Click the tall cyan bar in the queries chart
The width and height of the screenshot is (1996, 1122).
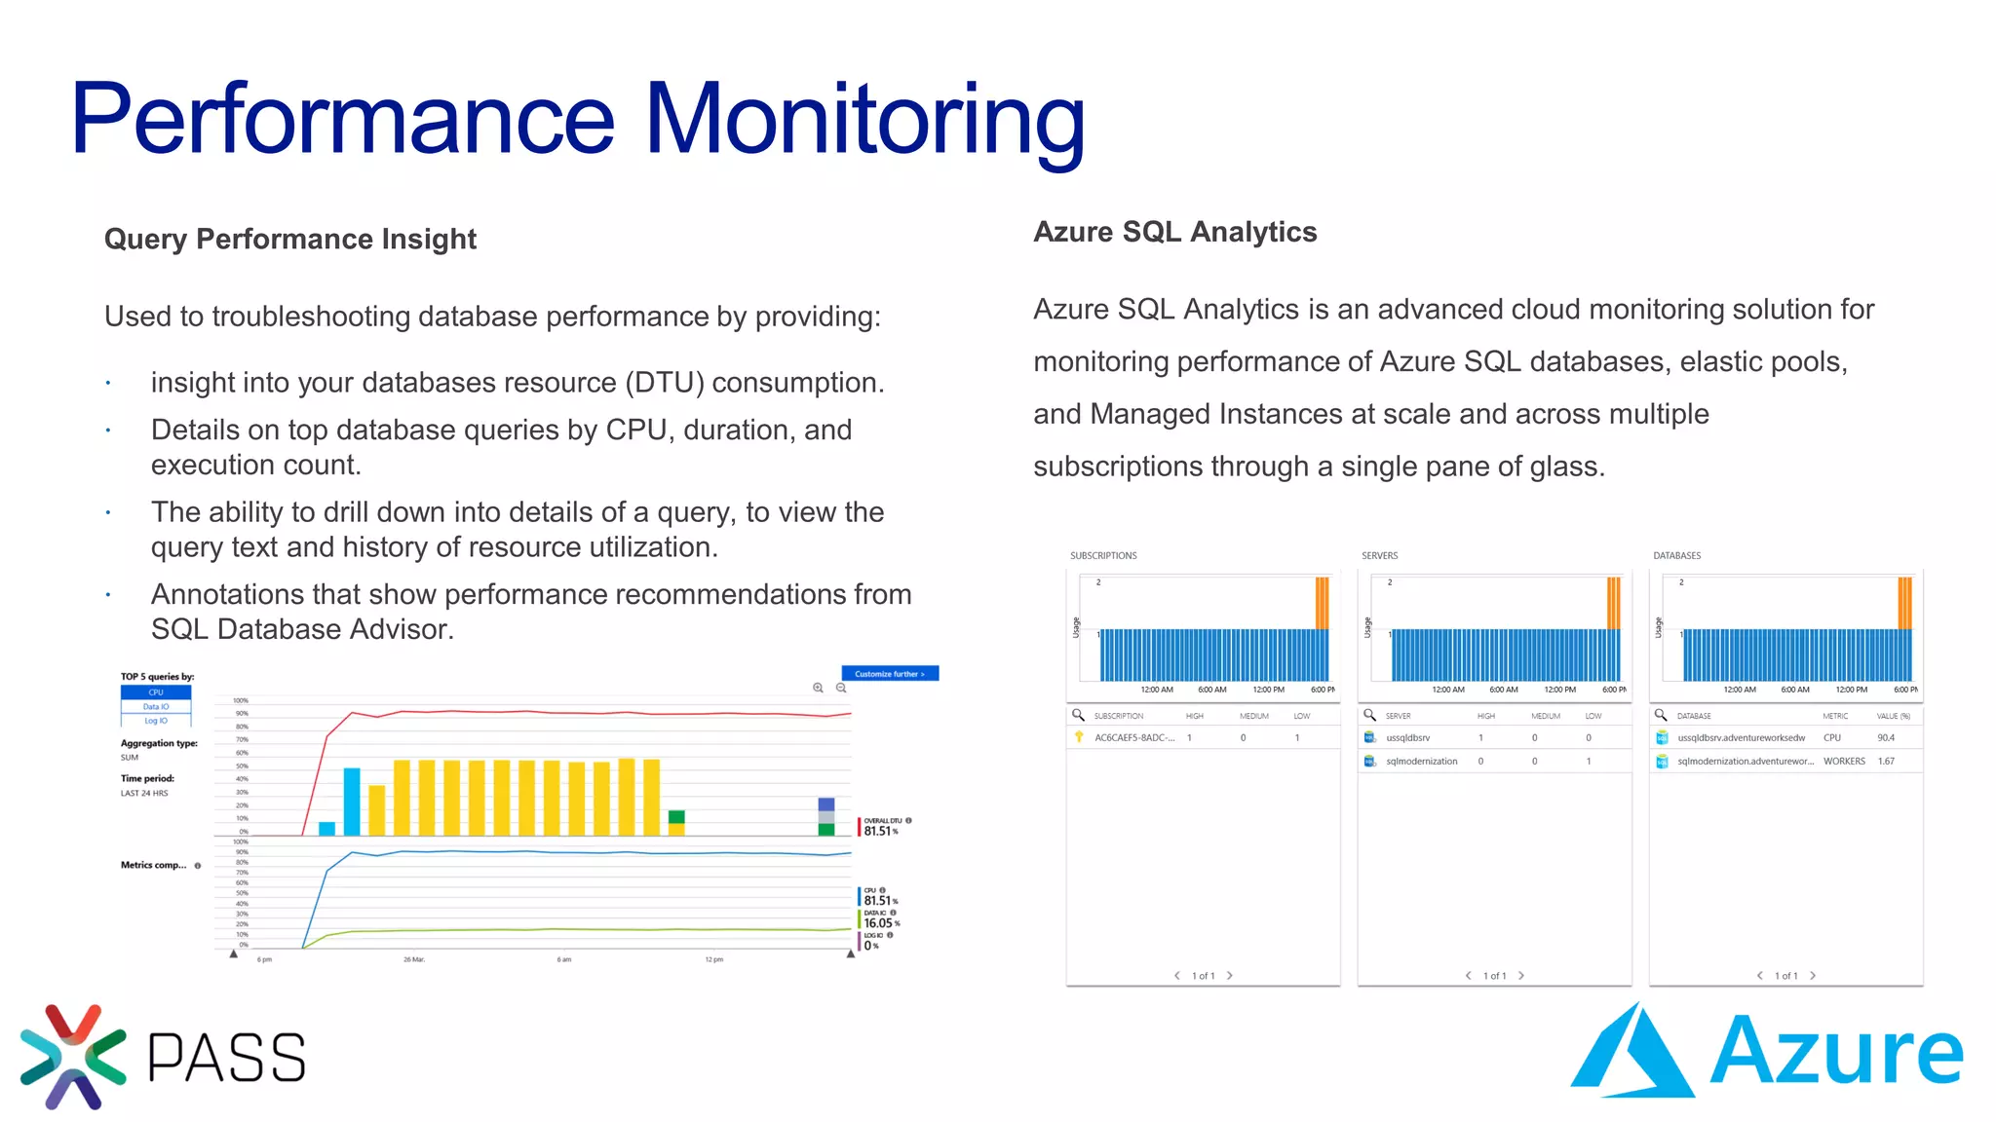pos(352,802)
